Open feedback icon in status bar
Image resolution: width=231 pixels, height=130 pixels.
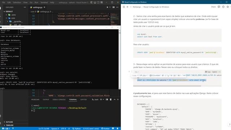(x=113, y=129)
